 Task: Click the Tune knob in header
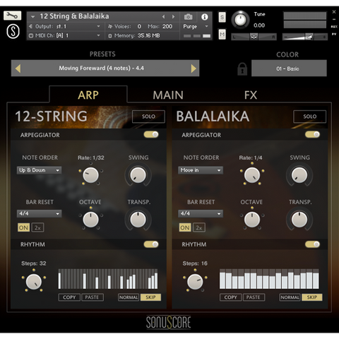click(x=240, y=20)
